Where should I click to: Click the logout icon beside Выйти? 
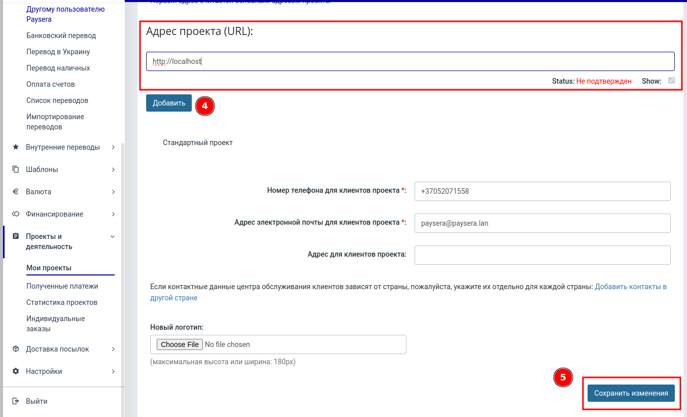pyautogui.click(x=15, y=401)
